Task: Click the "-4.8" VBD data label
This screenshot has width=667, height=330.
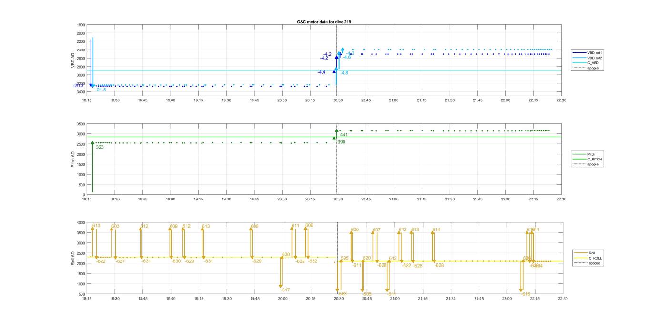Action: click(344, 73)
